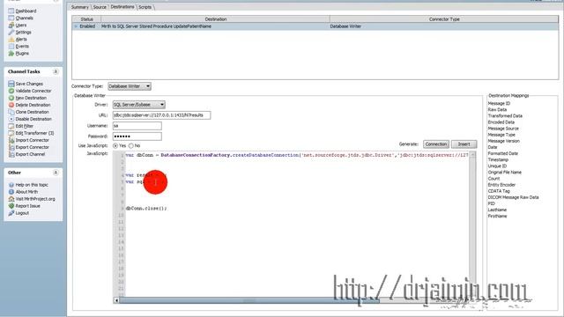Click the Export Channel icon
The width and height of the screenshot is (564, 317).
tap(11, 154)
